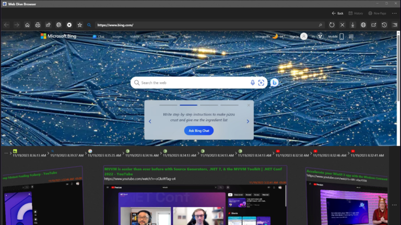
Task: Click the capture icon next to clock icon
Action: (374, 25)
